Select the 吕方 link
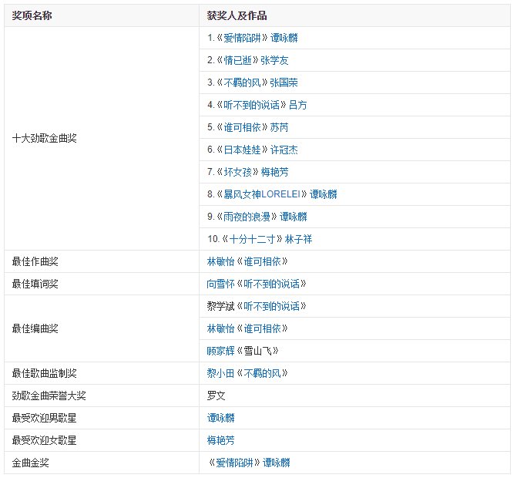517x478 pixels. coord(297,105)
